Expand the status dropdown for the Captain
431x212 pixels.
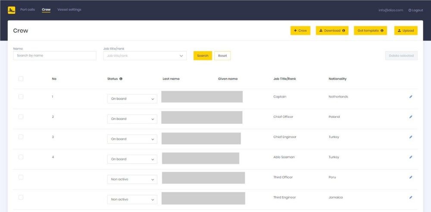point(132,99)
